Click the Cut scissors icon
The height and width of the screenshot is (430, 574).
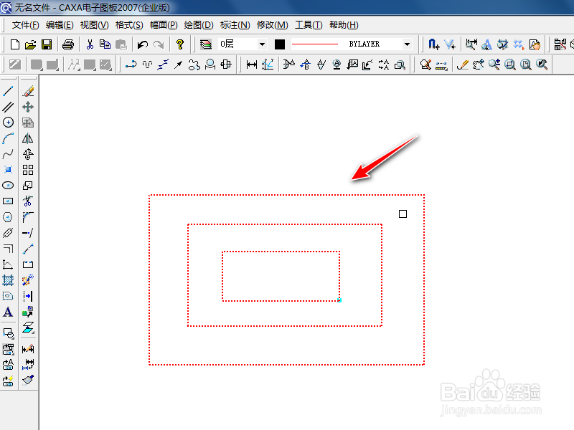point(90,44)
